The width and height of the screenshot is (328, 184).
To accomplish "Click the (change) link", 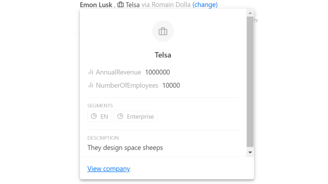I will [x=205, y=5].
